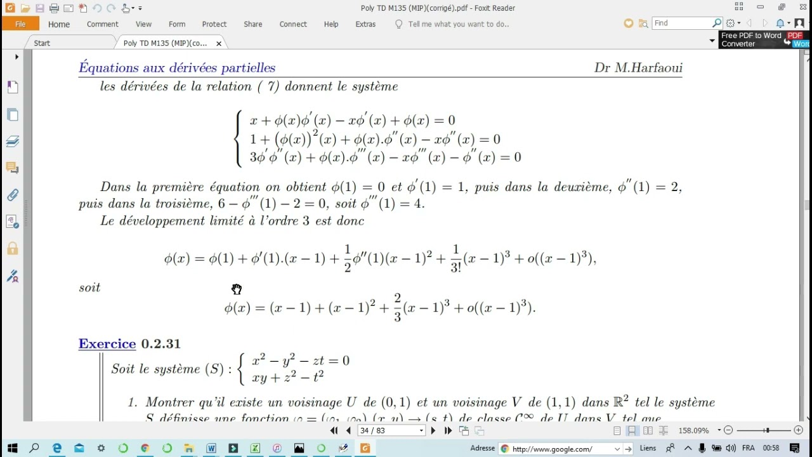Select facing pages view mode
812x457 pixels.
click(648, 430)
